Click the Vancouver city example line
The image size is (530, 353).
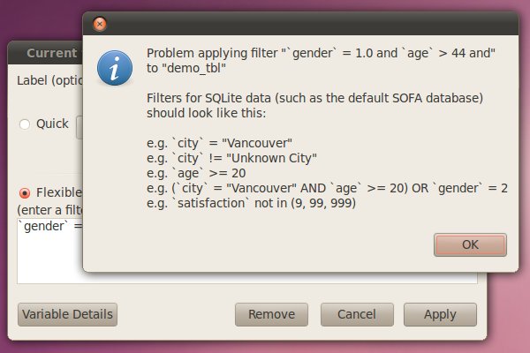[219, 142]
